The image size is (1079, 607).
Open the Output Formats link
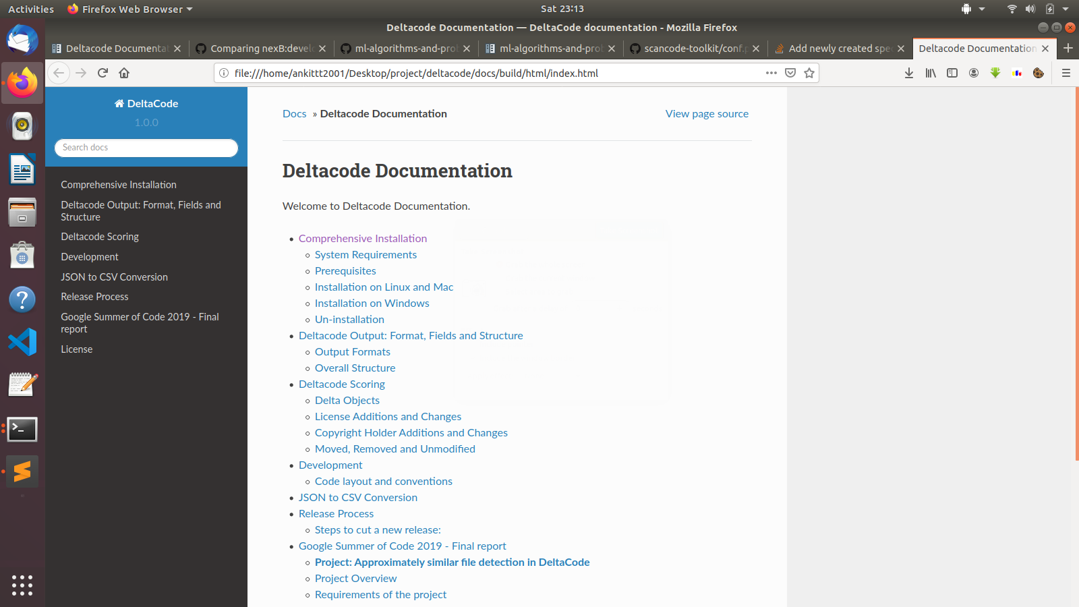pyautogui.click(x=352, y=352)
